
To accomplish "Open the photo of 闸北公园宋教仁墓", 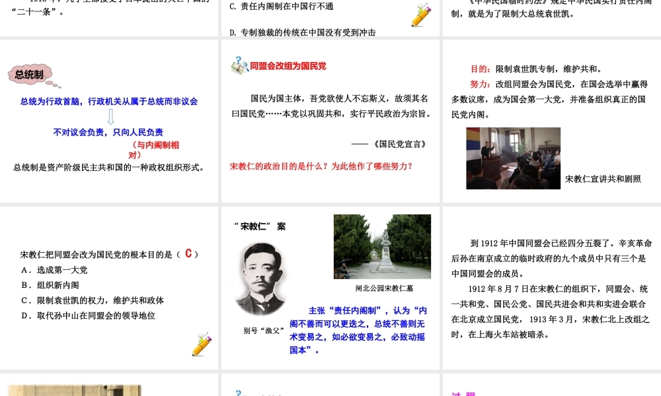I will [382, 247].
